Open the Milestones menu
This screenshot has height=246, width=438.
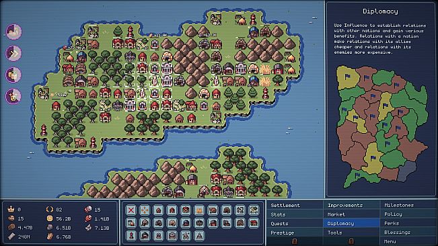click(x=408, y=205)
